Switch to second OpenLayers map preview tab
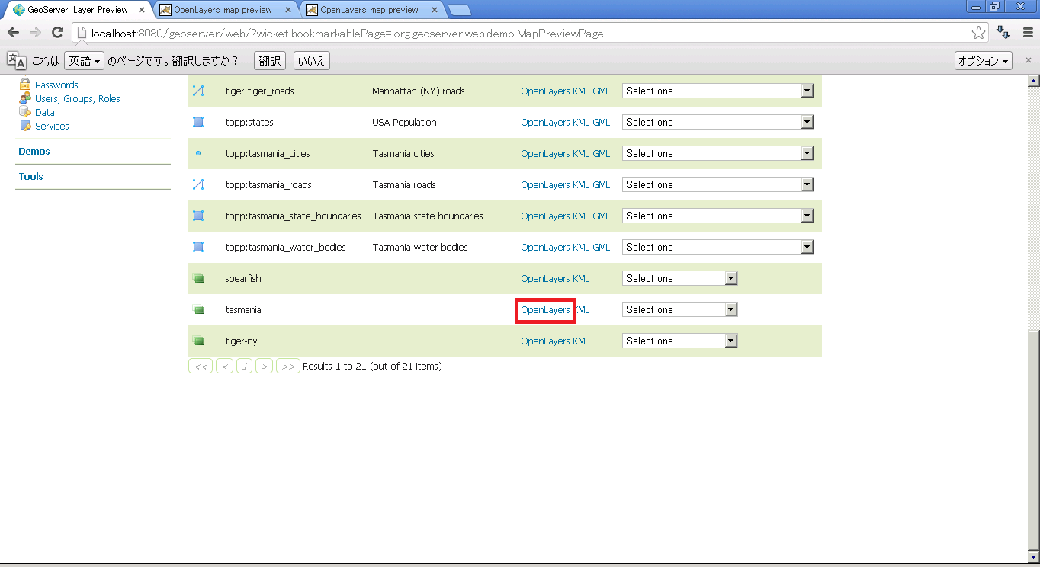 (x=368, y=10)
